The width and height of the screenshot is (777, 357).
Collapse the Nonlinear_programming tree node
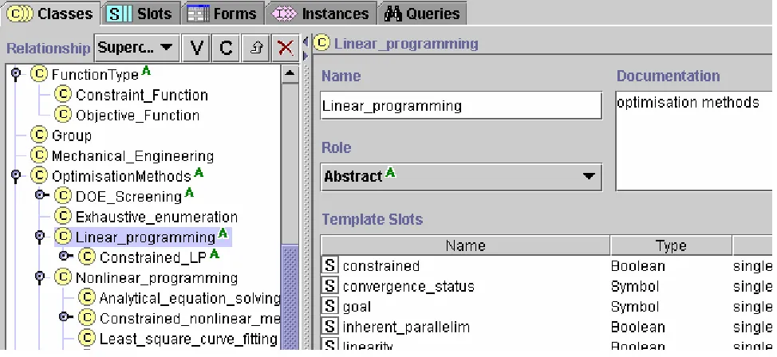40,277
